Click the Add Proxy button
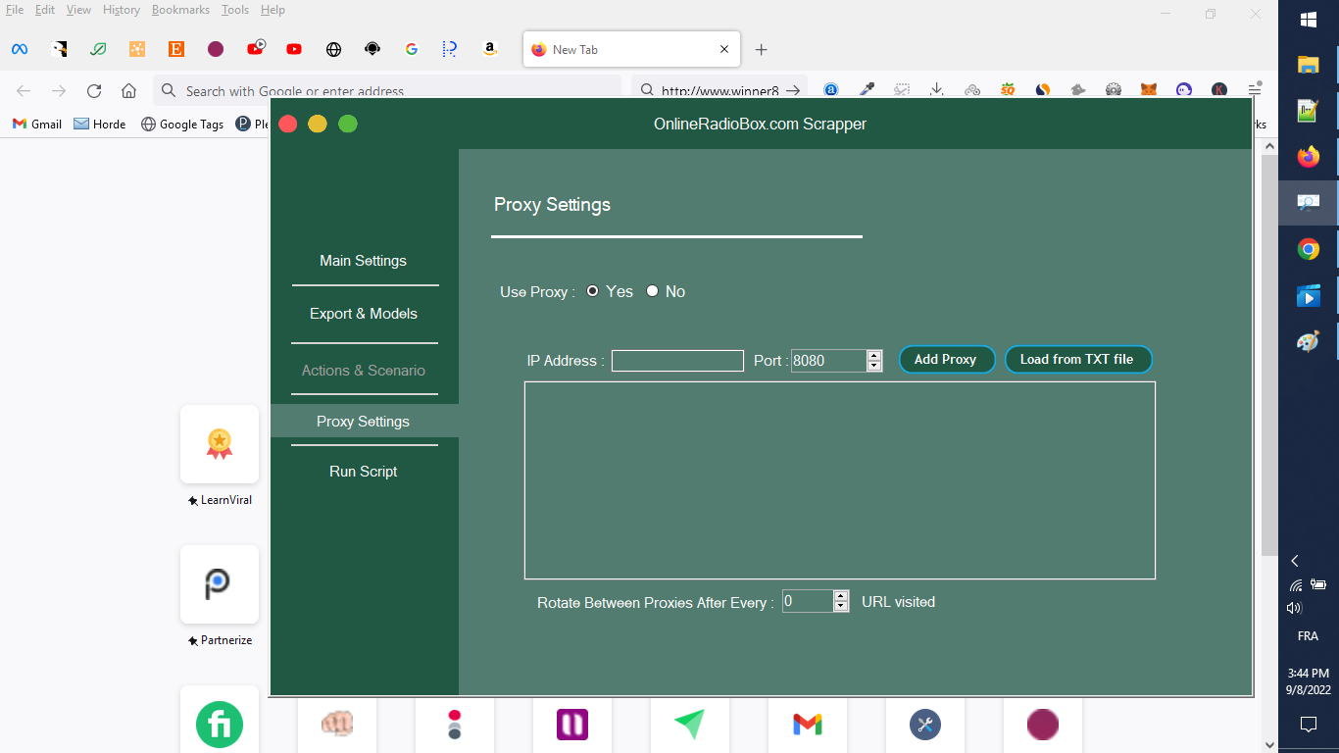Viewport: 1339px width, 753px height. pos(947,360)
